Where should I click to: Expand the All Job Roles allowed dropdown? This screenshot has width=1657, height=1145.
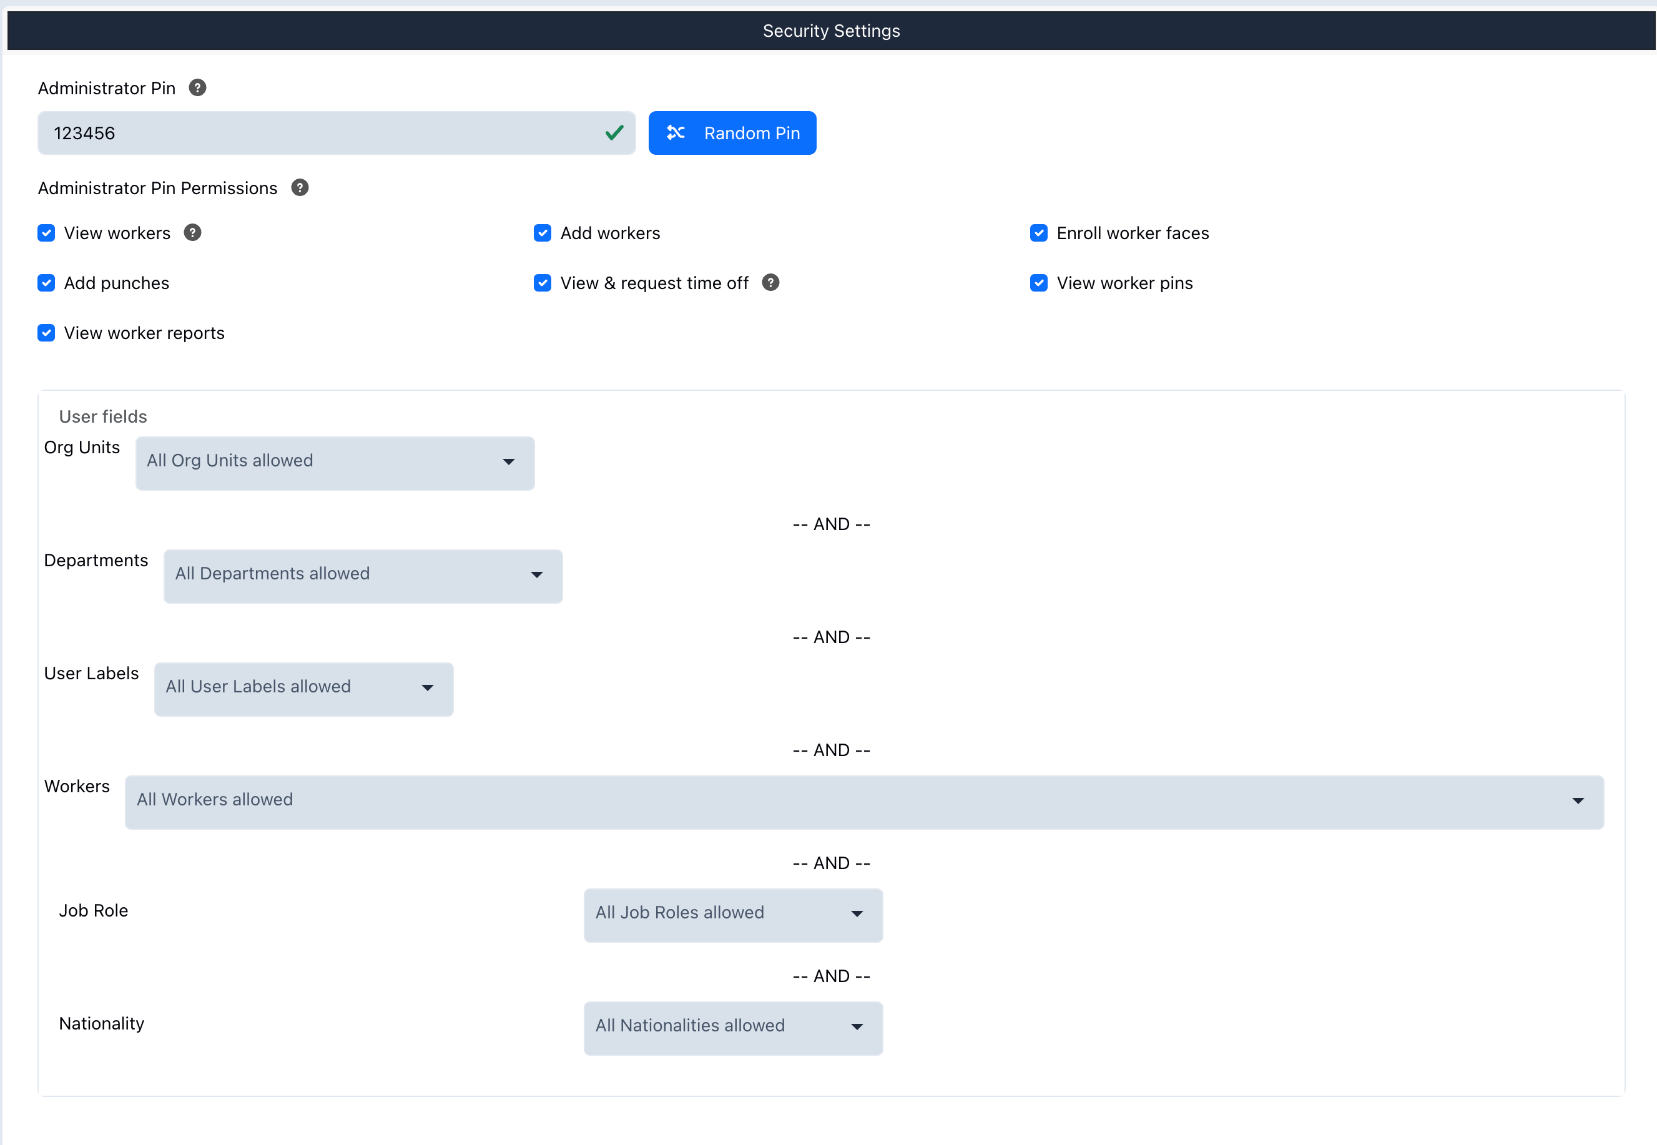[733, 915]
